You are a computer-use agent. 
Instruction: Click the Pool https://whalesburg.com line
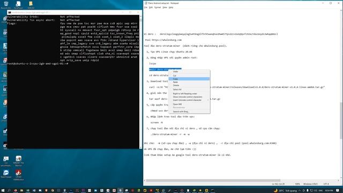click(x=163, y=40)
